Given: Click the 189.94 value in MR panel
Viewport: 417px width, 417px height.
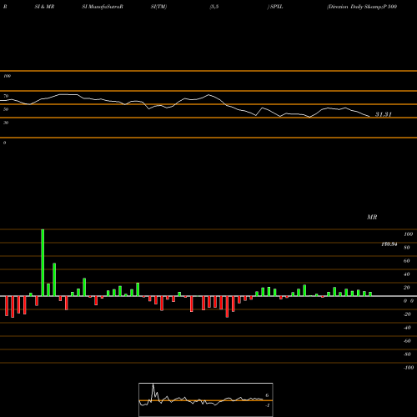Looking at the screenshot, I should pyautogui.click(x=389, y=244).
